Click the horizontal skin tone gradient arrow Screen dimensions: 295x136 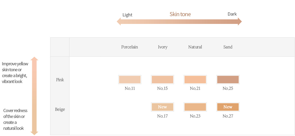(x=179, y=22)
